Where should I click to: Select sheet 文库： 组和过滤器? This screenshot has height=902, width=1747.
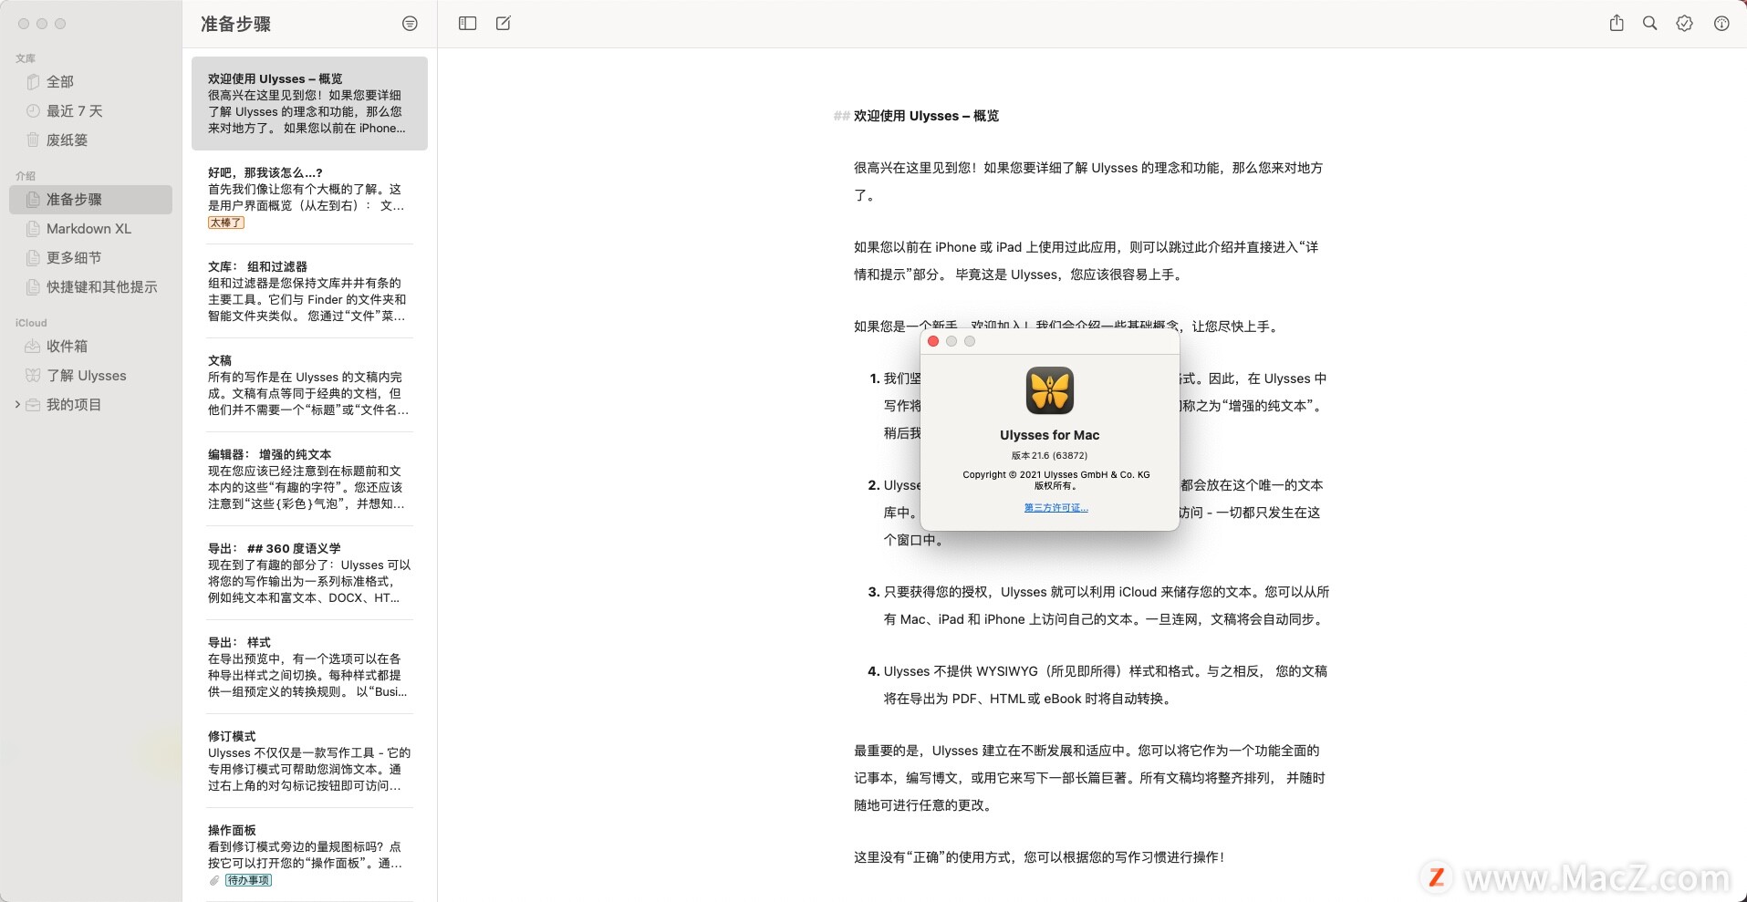(309, 292)
